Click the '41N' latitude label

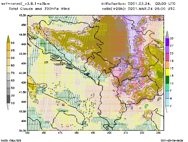[x=24, y=102]
